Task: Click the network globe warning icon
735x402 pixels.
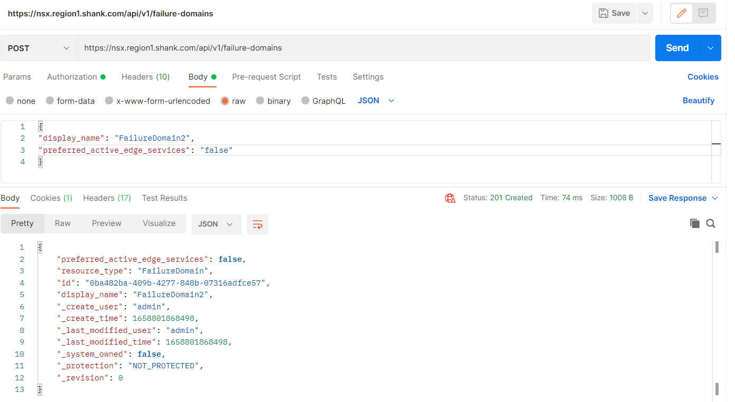Action: 450,198
